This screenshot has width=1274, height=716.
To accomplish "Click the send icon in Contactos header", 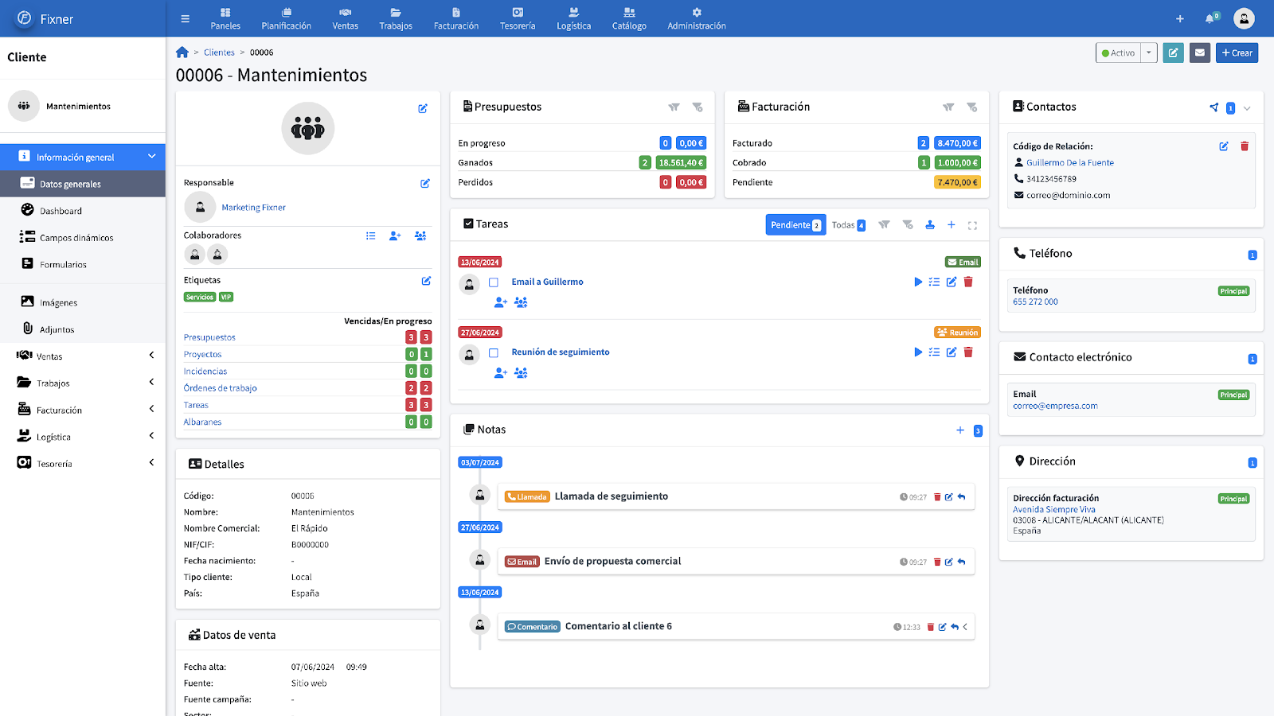I will point(1213,107).
